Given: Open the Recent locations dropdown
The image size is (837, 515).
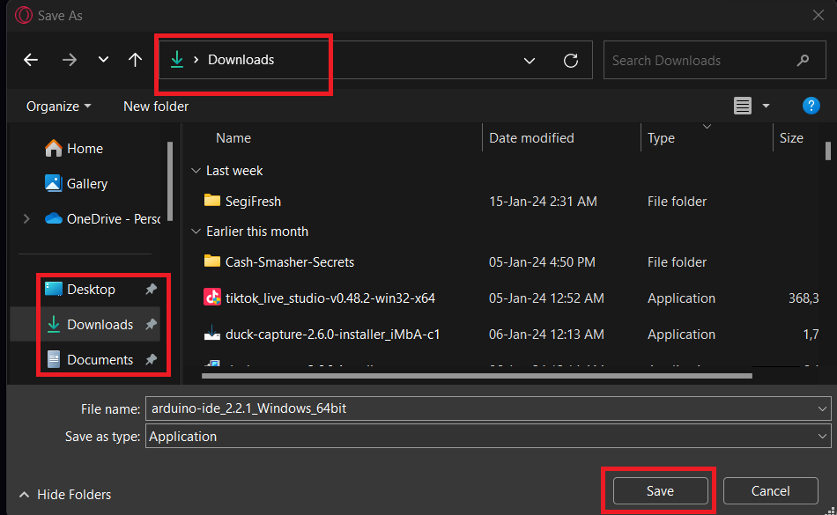Looking at the screenshot, I should click(x=103, y=60).
